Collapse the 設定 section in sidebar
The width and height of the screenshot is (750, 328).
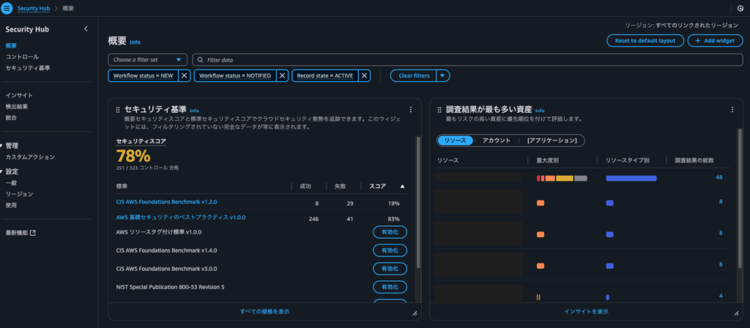tap(2, 171)
